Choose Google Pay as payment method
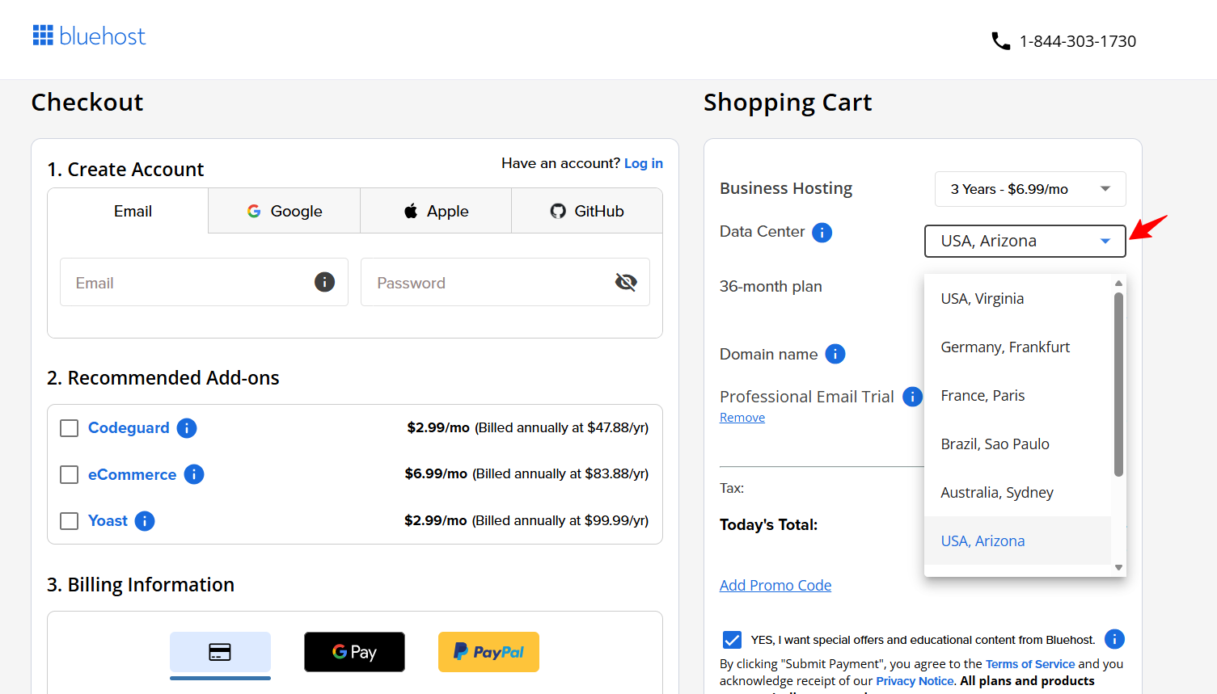This screenshot has height=694, width=1217. pos(354,652)
